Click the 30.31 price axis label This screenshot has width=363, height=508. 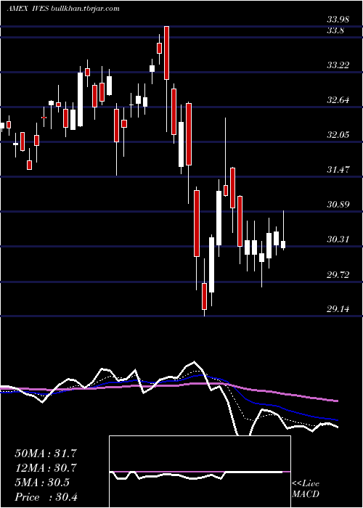[x=338, y=239]
